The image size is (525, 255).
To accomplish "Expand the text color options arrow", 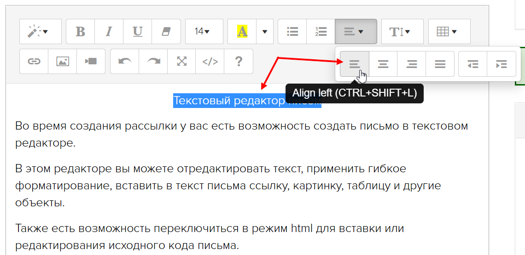I will pos(265,32).
